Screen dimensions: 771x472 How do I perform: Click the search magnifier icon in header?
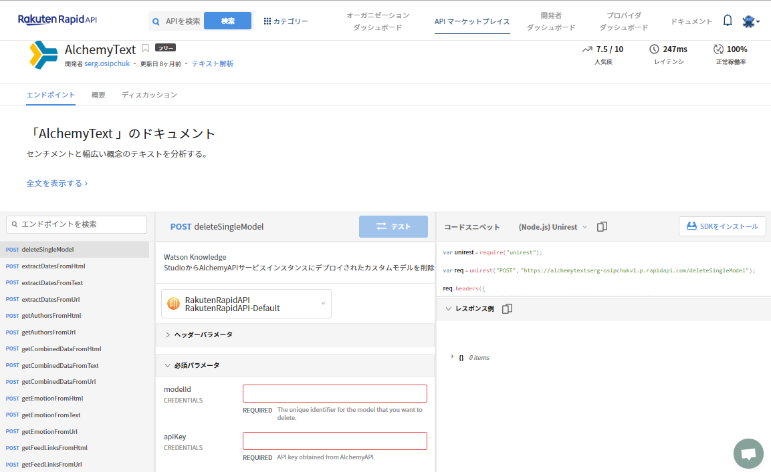point(156,21)
